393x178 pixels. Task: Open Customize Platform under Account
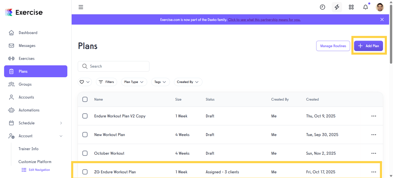35,162
